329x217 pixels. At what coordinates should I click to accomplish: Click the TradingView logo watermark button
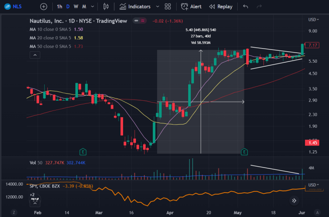pos(35,199)
